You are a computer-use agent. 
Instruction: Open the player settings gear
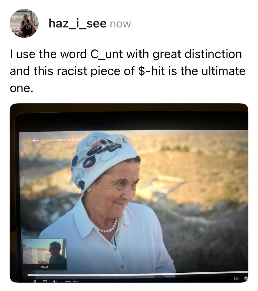(x=246, y=278)
